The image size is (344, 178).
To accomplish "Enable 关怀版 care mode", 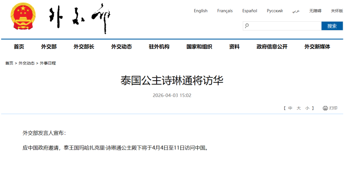I will (337, 11).
